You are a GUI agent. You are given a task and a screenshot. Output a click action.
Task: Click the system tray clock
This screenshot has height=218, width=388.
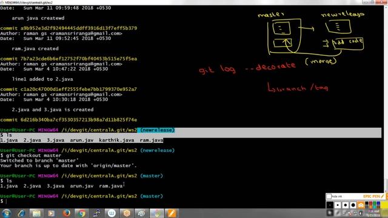[x=373, y=213]
